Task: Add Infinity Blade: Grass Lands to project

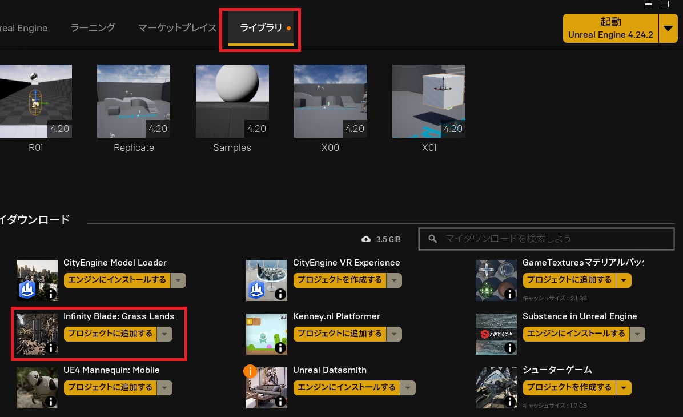Action: point(110,334)
